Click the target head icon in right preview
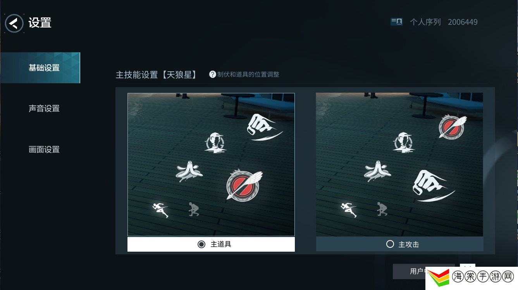Screen dimensions: 518x290 403,142
